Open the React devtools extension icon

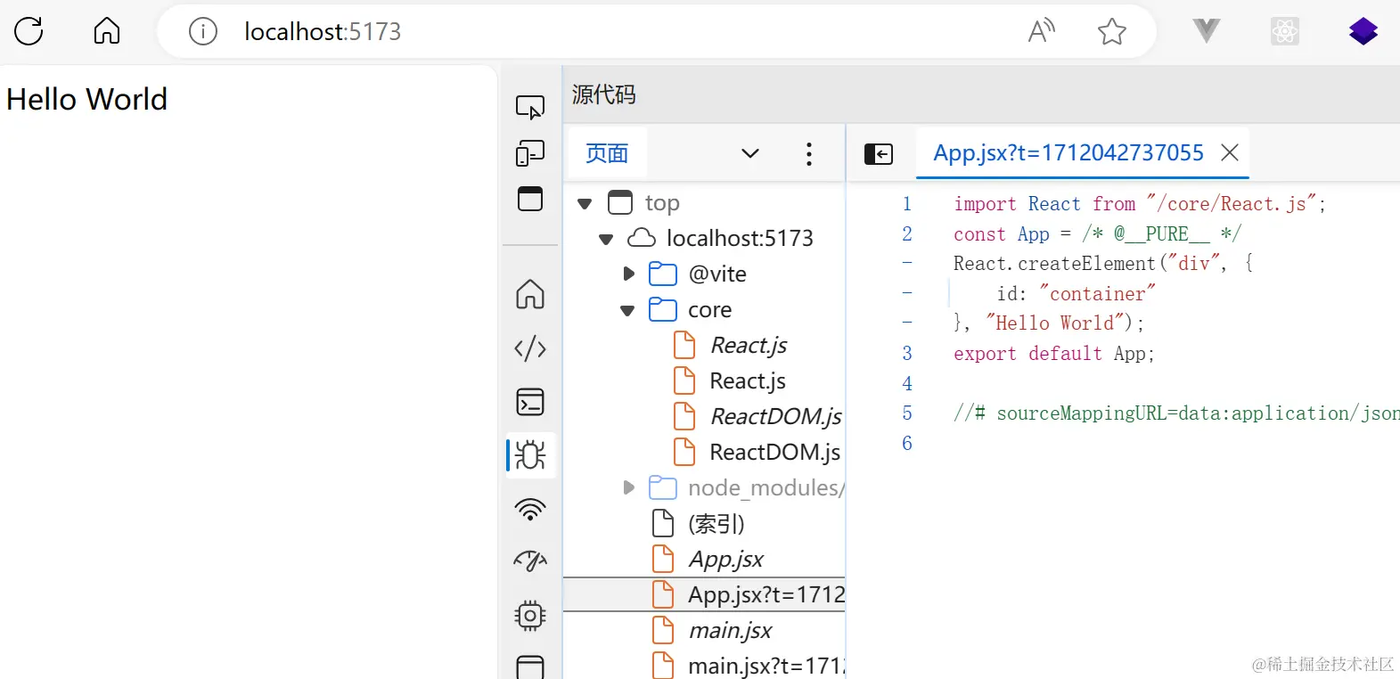1285,32
